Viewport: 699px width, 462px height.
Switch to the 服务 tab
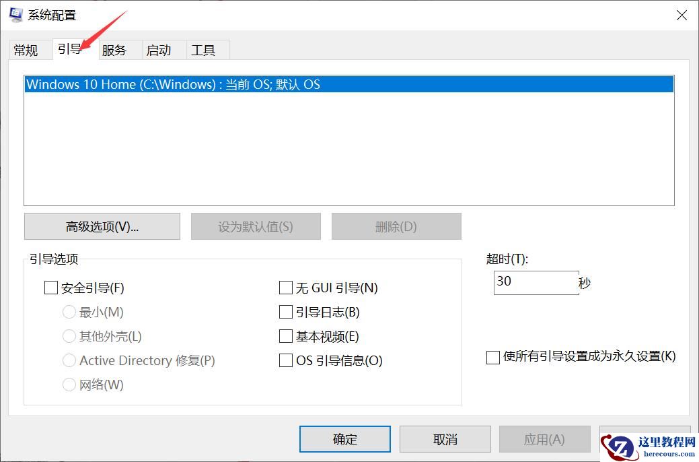pyautogui.click(x=115, y=49)
